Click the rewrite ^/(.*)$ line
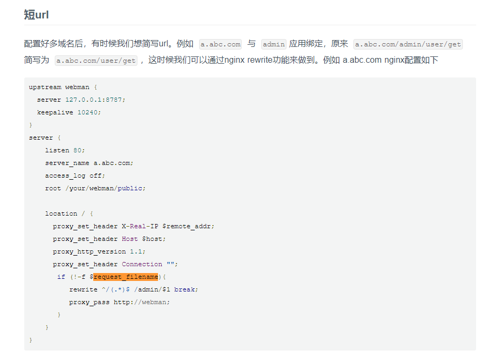Image resolution: width=484 pixels, height=360 pixels. [134, 290]
